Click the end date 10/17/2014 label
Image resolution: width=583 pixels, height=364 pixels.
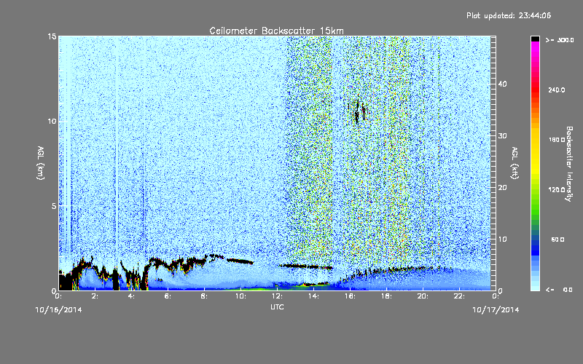pyautogui.click(x=496, y=310)
